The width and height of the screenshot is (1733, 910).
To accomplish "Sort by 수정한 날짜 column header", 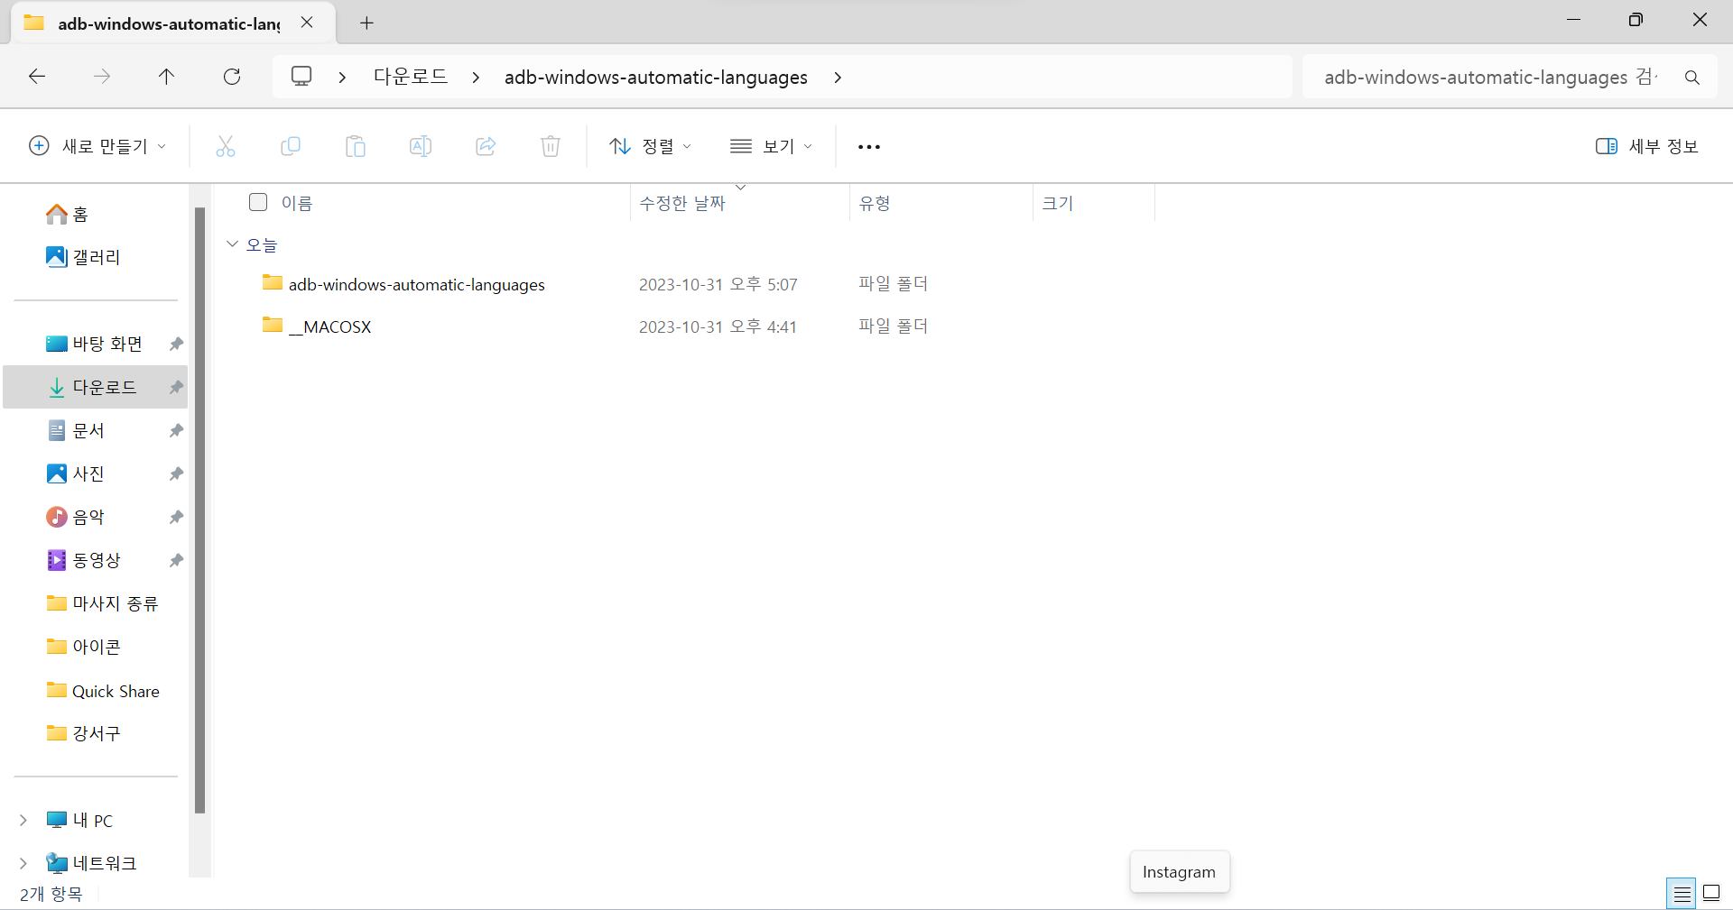I will 682,203.
